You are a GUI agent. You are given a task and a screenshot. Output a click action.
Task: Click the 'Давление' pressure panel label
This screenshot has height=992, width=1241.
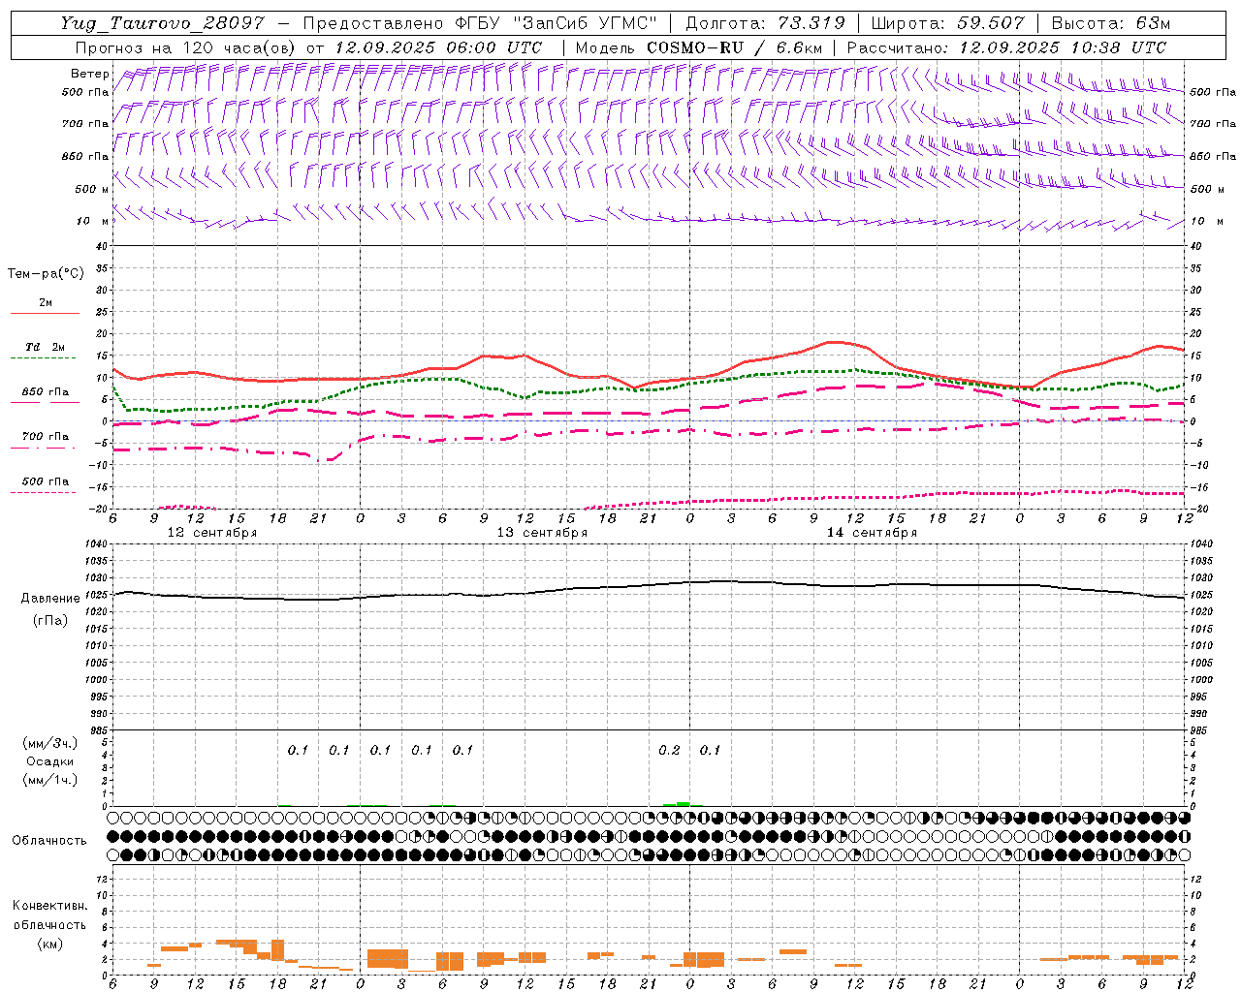coord(50,599)
